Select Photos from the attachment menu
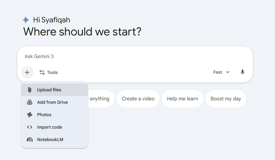This screenshot has height=160, width=275. (x=55, y=115)
